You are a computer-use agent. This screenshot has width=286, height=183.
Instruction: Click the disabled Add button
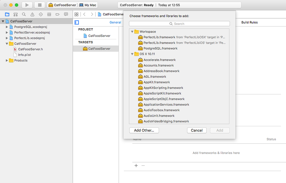220,130
